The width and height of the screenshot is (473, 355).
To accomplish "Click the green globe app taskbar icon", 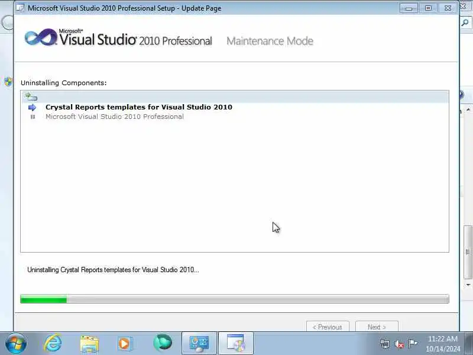I will click(x=163, y=343).
